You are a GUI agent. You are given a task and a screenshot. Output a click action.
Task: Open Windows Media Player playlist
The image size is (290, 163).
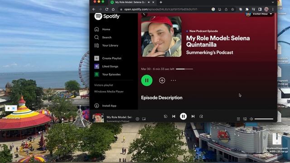click(109, 91)
